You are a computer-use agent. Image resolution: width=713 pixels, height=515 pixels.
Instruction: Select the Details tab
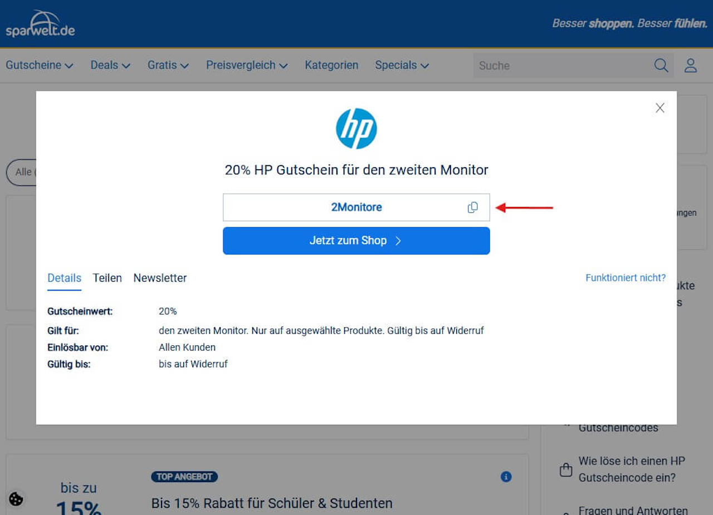point(64,278)
